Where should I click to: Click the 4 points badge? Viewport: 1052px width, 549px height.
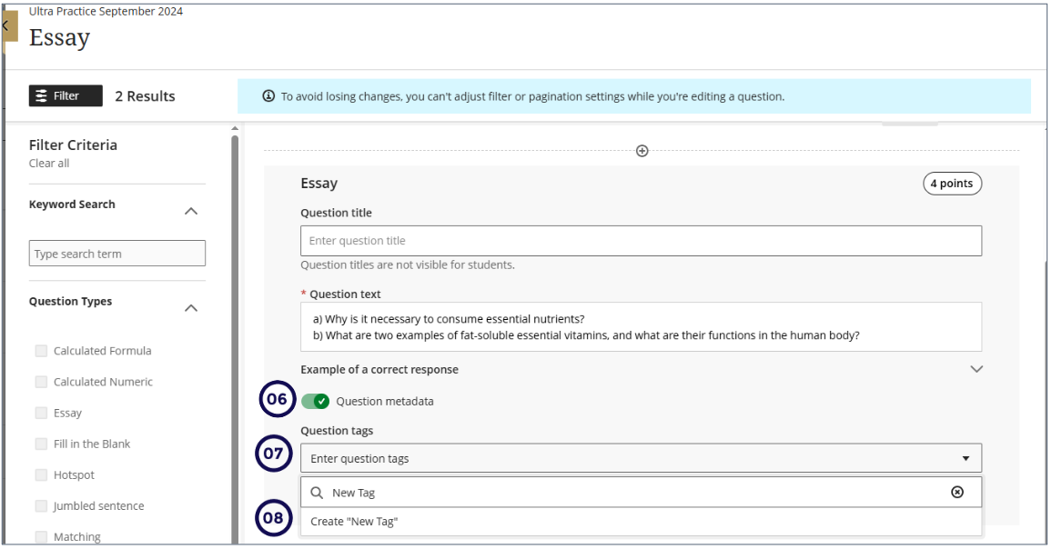[951, 184]
